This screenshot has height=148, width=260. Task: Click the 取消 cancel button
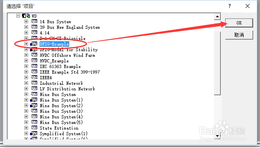point(239,35)
